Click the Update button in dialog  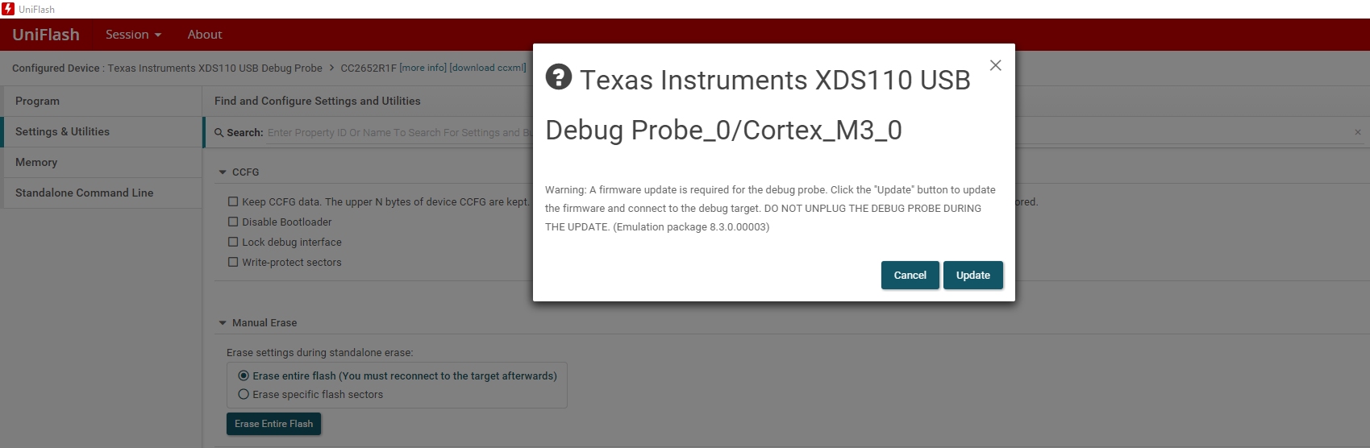click(x=973, y=275)
